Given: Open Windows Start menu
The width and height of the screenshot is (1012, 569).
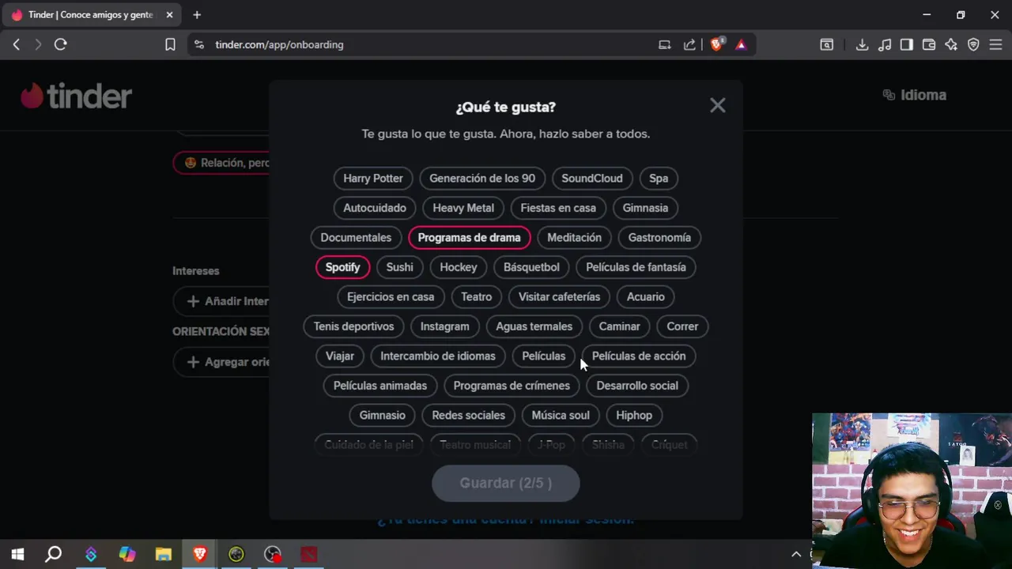Looking at the screenshot, I should [17, 555].
